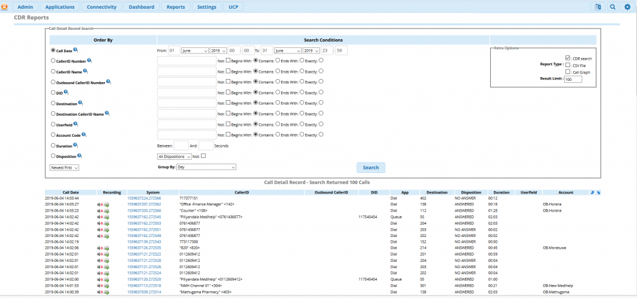This screenshot has height=298, width=637.
Task: Open the Newest First sort dropdown
Action: (x=64, y=167)
